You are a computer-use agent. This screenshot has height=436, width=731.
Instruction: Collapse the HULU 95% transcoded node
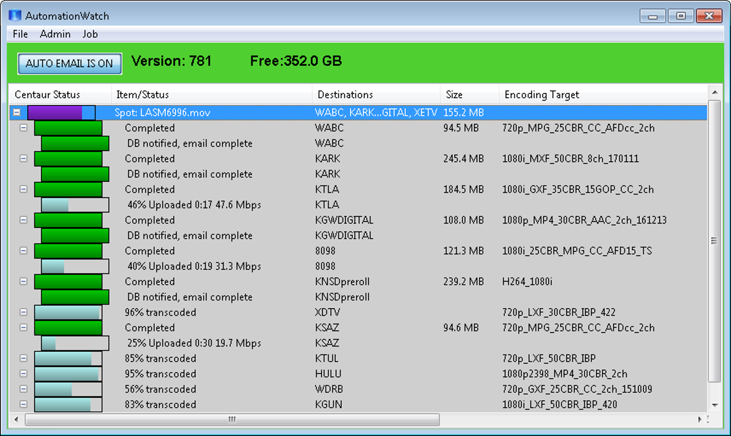[x=24, y=374]
